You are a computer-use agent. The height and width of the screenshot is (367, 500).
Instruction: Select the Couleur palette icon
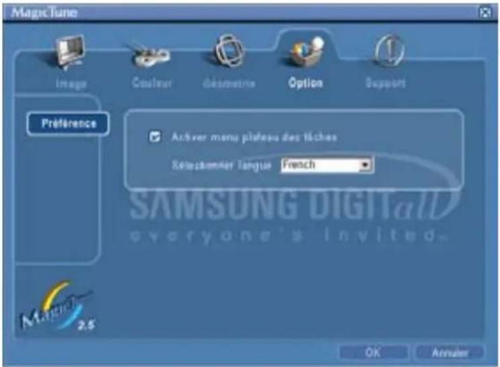click(151, 55)
